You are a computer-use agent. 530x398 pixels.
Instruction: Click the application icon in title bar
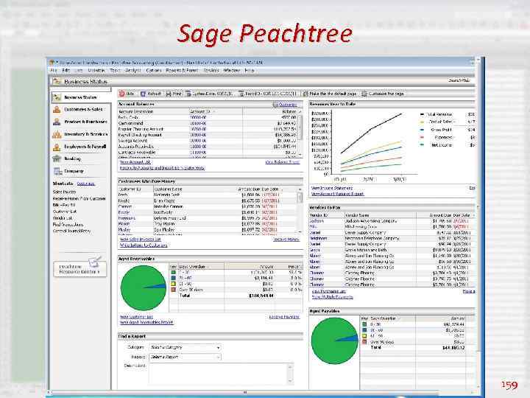(52, 63)
